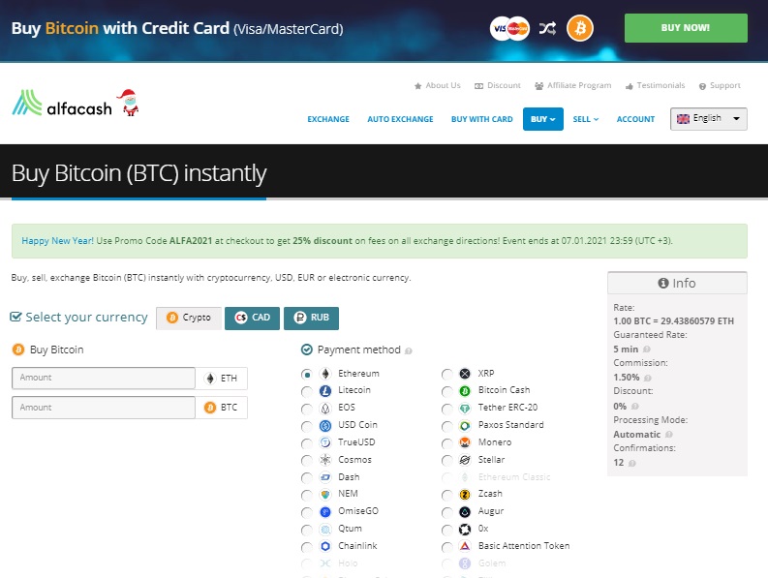This screenshot has width=768, height=578.
Task: Open the Affiliate Program link
Action: pos(573,86)
